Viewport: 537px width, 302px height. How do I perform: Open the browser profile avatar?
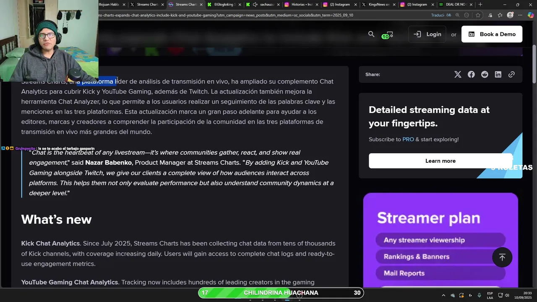[x=510, y=15]
